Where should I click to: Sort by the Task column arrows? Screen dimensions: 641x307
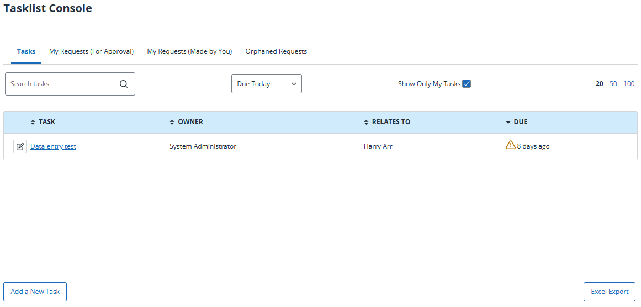click(33, 122)
